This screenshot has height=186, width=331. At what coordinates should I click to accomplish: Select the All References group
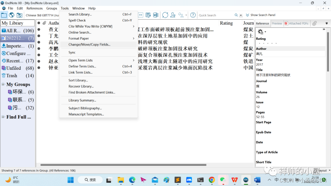18,31
